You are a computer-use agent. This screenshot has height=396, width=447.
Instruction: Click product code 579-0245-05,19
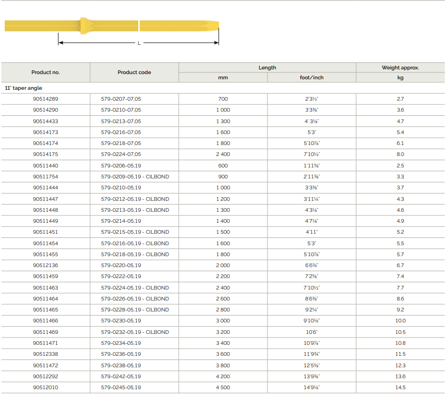(x=121, y=388)
